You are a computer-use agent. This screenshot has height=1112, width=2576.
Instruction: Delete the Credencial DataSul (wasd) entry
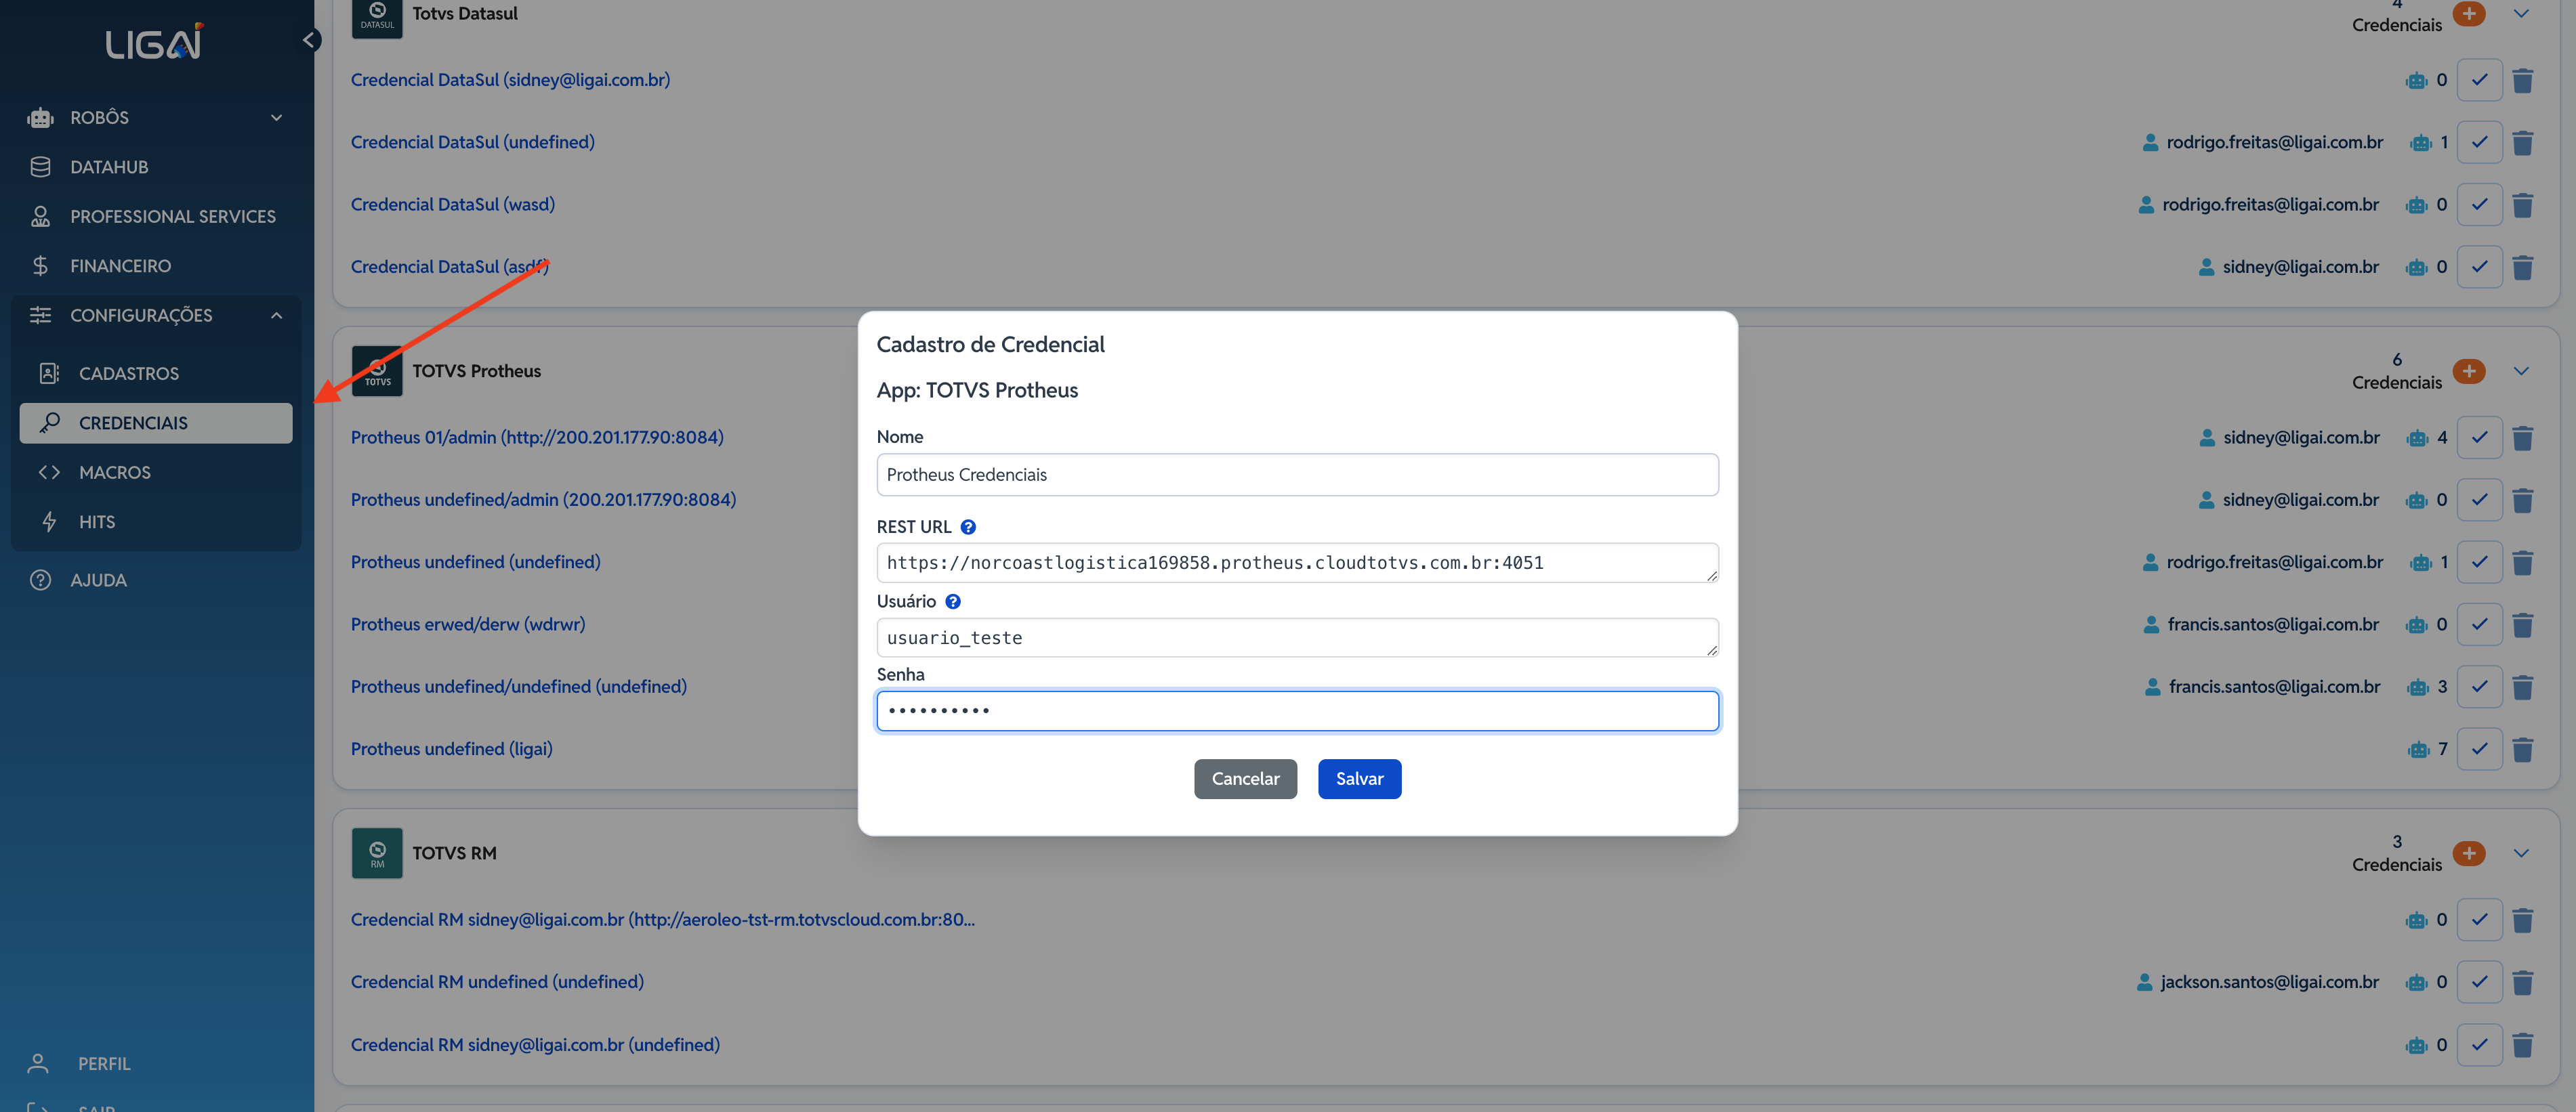pyautogui.click(x=2522, y=205)
